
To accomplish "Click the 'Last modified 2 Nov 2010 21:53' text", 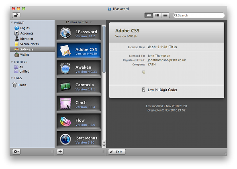I will coord(166,106).
